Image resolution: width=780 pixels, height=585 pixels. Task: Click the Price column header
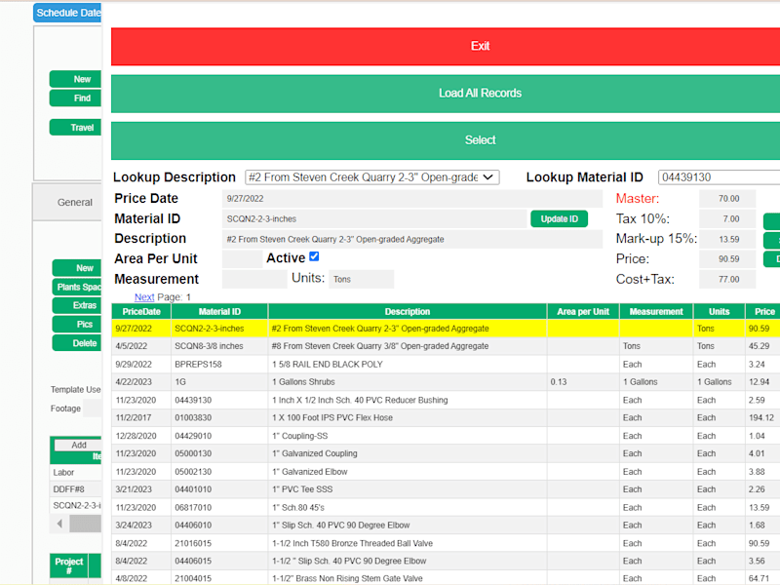[x=763, y=311]
